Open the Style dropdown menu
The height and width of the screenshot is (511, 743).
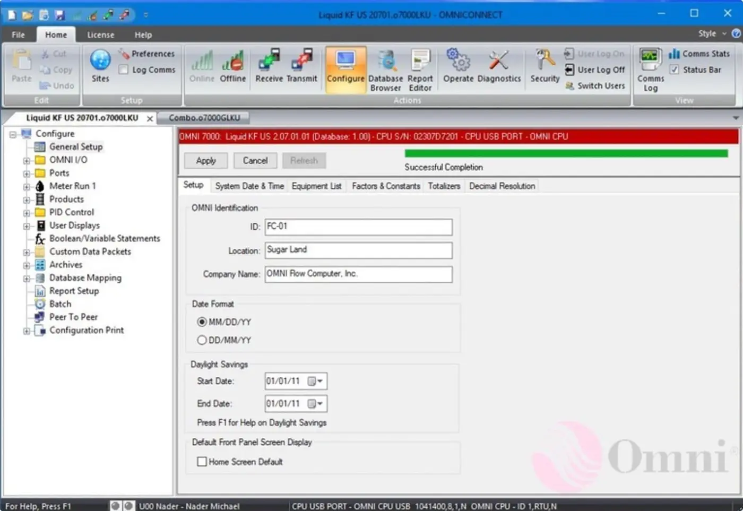712,33
